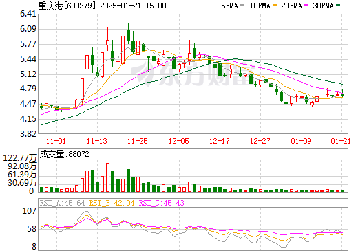Screen dimensions: 358x251
Task: Select the 11-25 date marker
Action: pos(138,141)
